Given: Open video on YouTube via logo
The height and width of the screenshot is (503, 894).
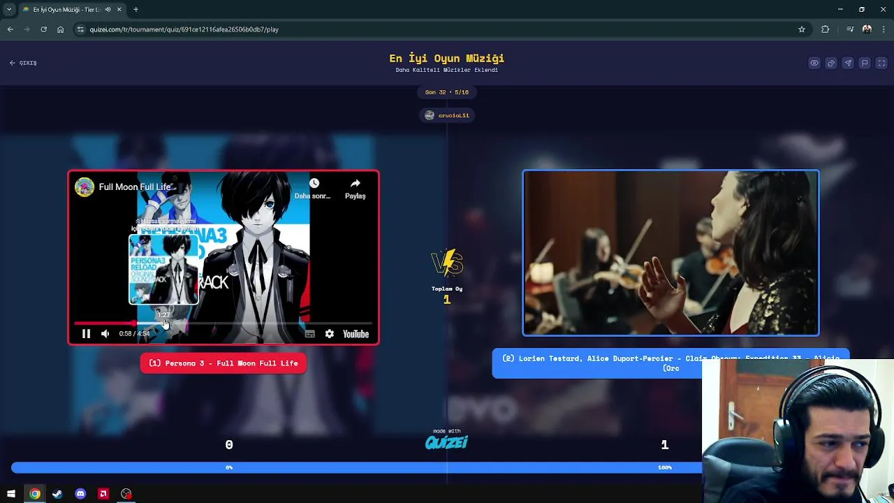Looking at the screenshot, I should pyautogui.click(x=356, y=334).
